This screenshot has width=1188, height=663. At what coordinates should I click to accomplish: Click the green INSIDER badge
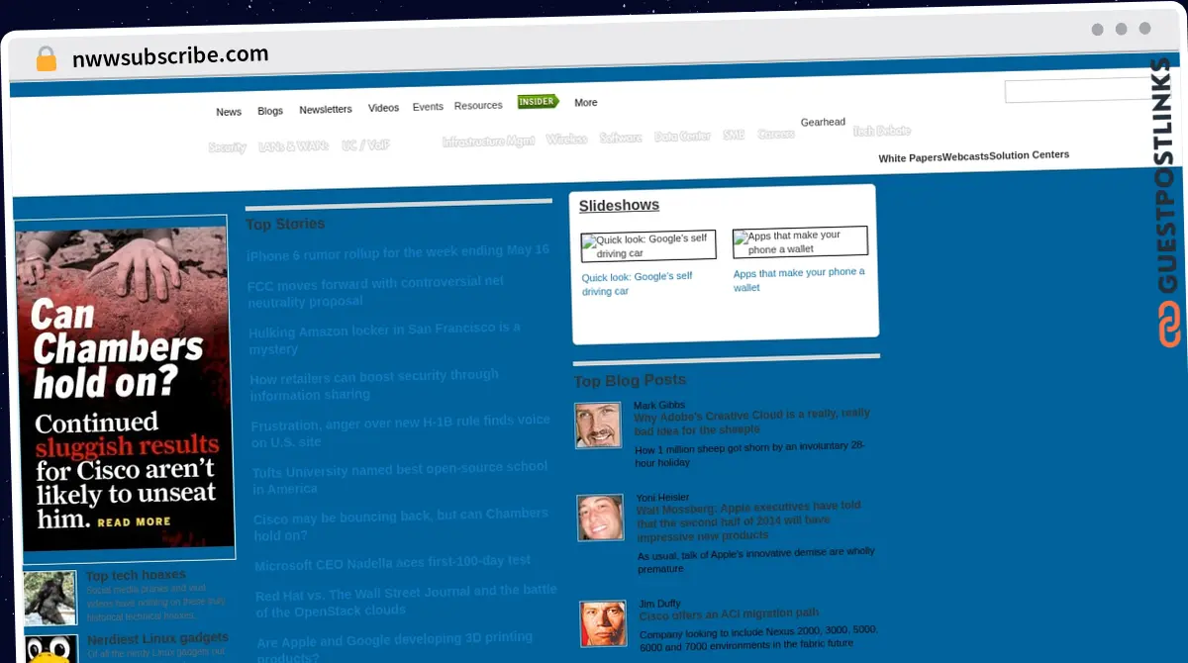[x=538, y=102]
